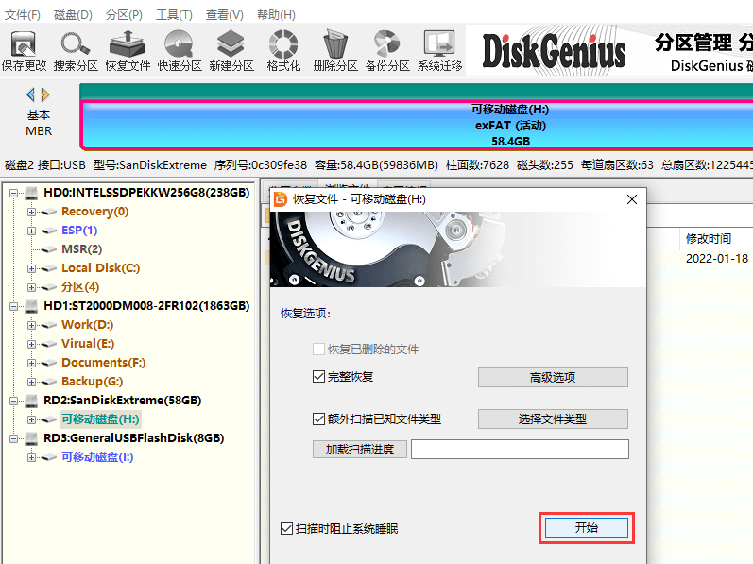
Task: Click the Start (开始) button
Action: 586,528
